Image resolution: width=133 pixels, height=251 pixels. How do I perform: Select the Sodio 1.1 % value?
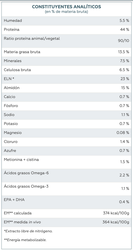(125, 115)
